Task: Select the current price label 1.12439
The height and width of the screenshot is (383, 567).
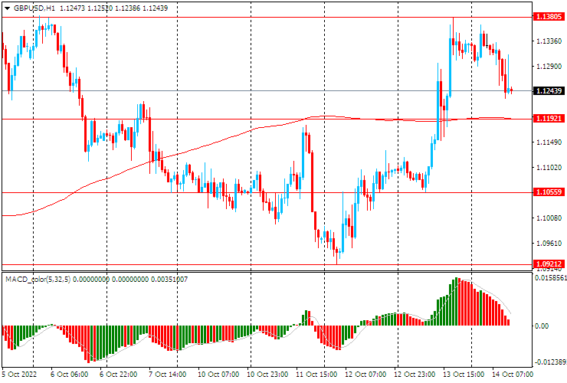Action: pyautogui.click(x=549, y=91)
